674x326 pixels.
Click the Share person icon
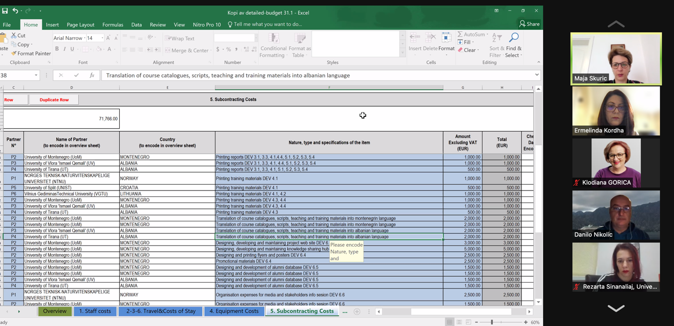pyautogui.click(x=522, y=24)
